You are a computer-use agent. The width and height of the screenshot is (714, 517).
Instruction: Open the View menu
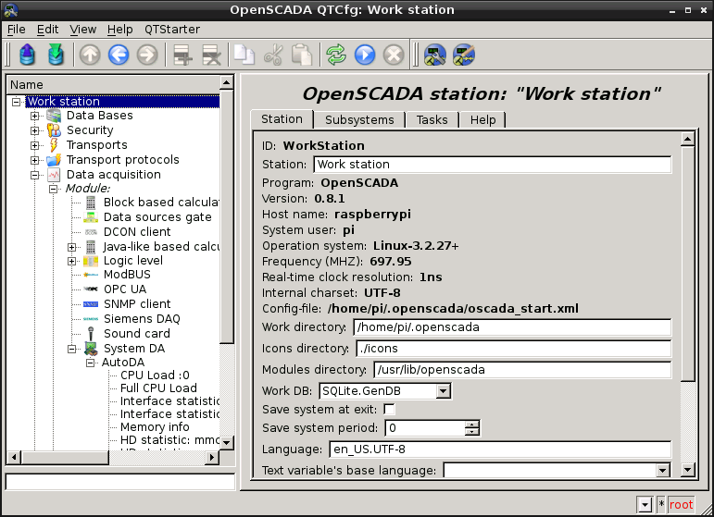pos(82,30)
